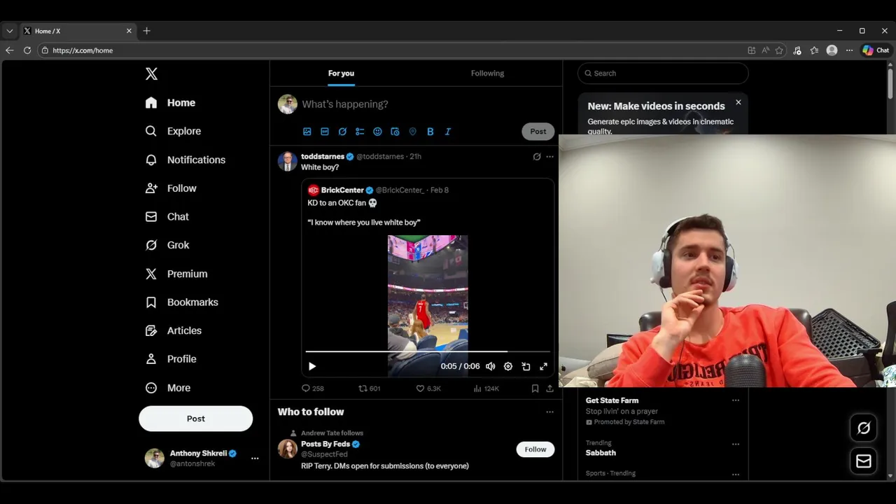Image resolution: width=896 pixels, height=504 pixels.
Task: Schedule the post with calendar icon
Action: tap(395, 132)
